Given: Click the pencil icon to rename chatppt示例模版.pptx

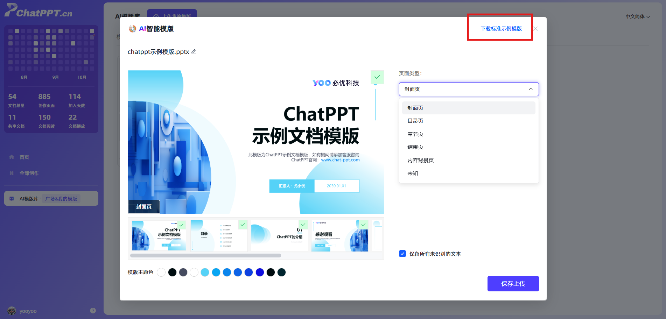Looking at the screenshot, I should (x=194, y=52).
